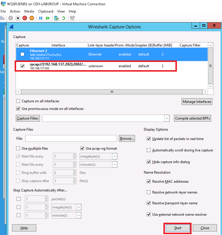Click the green Reset/Resume play icon
Image resolution: width=222 pixels, height=235 pixels.
pyautogui.click(x=48, y=18)
